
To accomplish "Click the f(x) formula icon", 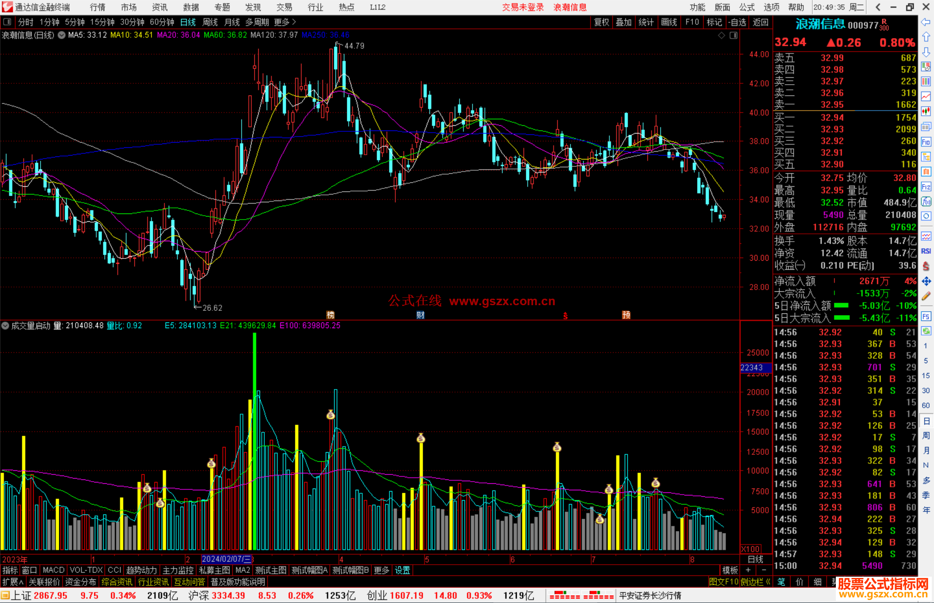I will click(926, 201).
